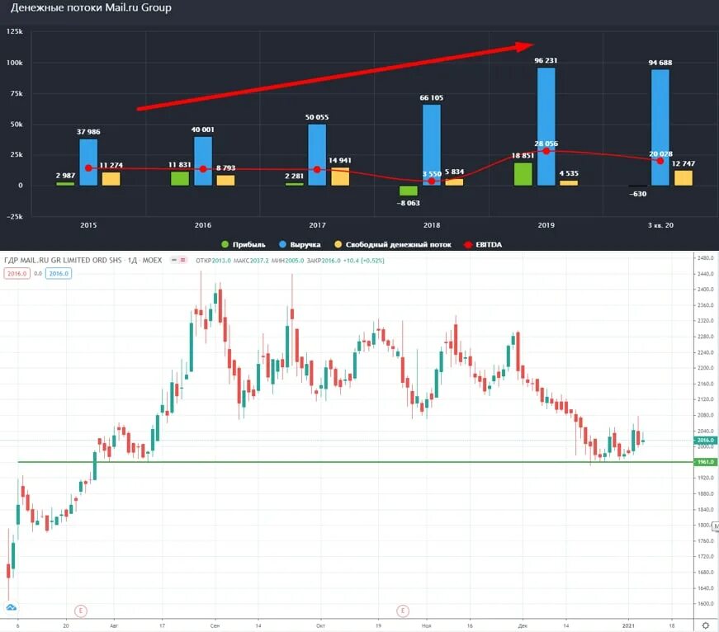Click the 2016 profit bar 11 831

point(180,178)
